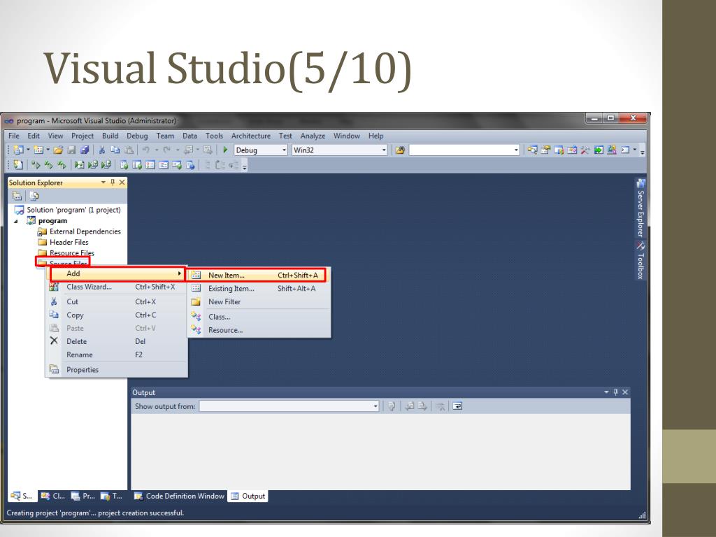Click the Cl... Class View tab

pos(53,496)
